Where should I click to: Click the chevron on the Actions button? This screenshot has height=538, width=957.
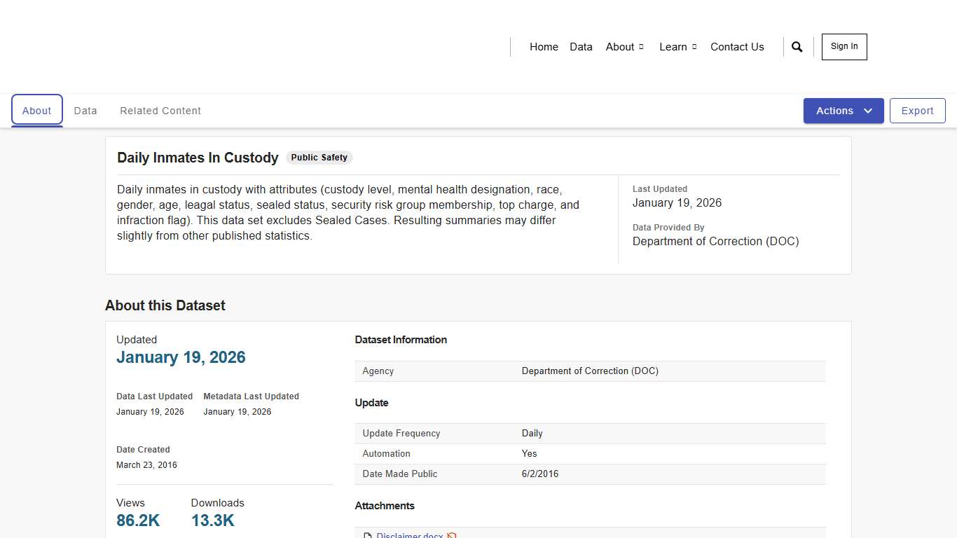(867, 111)
